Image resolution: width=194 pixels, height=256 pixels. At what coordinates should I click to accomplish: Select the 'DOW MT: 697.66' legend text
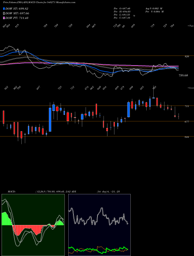(17, 13)
